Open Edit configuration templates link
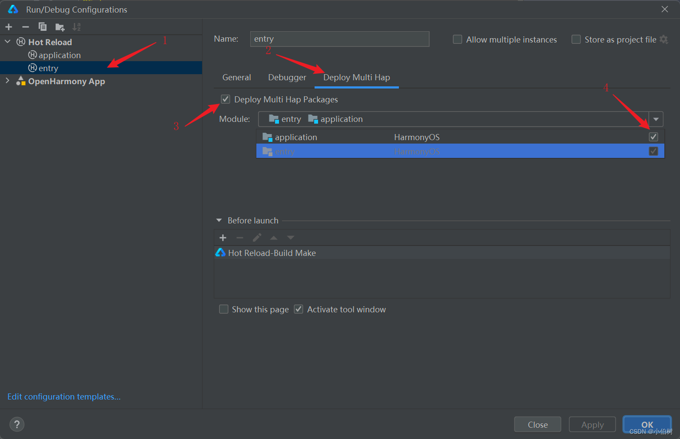 click(x=64, y=396)
